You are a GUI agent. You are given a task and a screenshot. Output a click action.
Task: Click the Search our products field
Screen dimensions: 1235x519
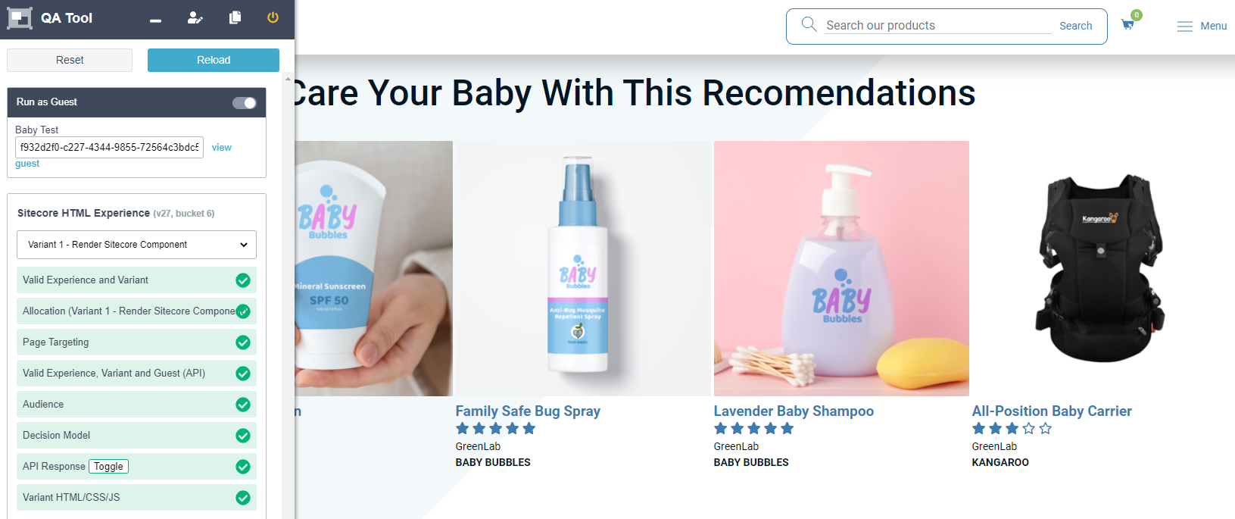coord(938,26)
